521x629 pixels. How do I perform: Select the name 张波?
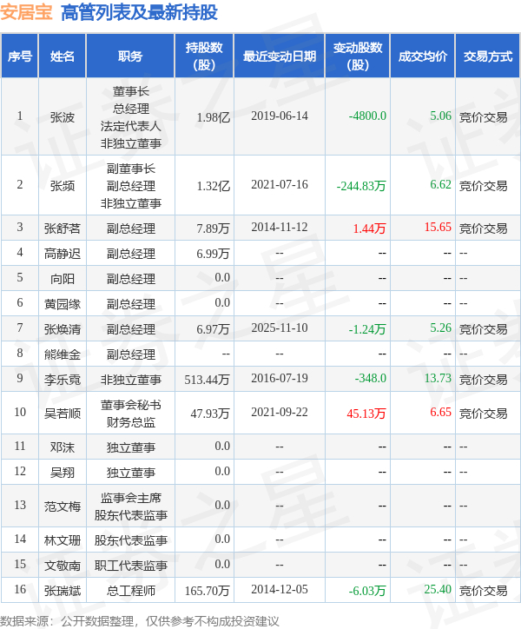click(63, 117)
